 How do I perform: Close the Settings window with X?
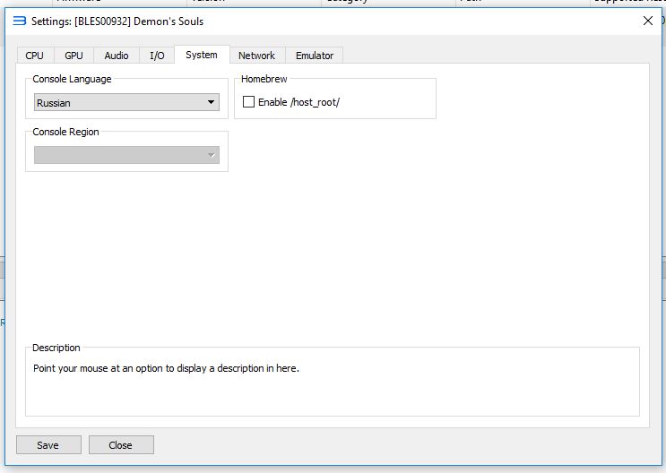[647, 21]
